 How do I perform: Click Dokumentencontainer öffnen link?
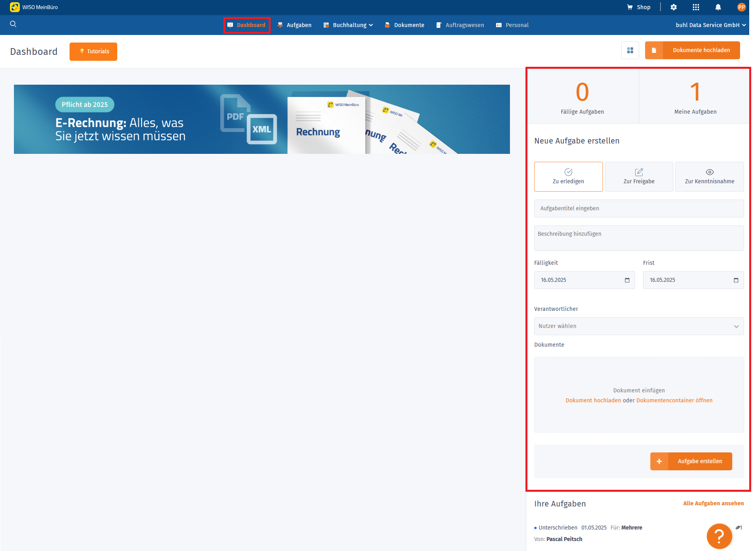(674, 400)
